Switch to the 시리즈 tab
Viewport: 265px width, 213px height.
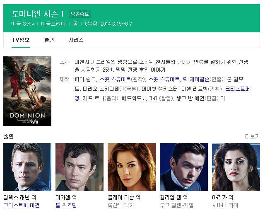(76, 40)
